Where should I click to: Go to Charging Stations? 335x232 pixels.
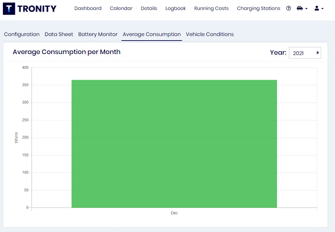click(x=259, y=8)
